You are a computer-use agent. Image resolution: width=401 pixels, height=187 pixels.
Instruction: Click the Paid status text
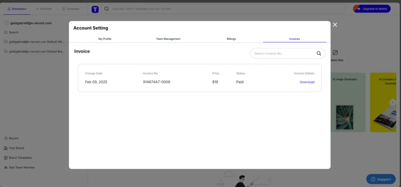(x=240, y=82)
